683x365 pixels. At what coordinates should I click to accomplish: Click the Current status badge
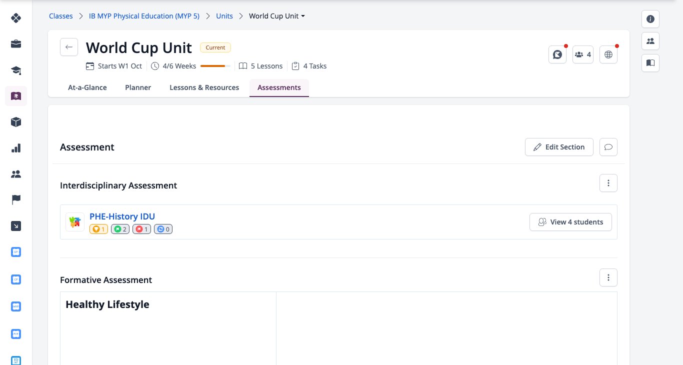pyautogui.click(x=215, y=47)
